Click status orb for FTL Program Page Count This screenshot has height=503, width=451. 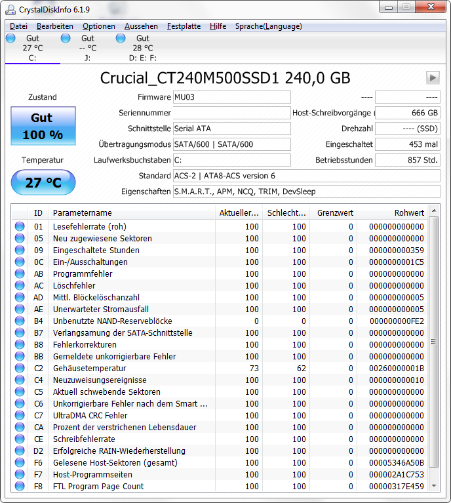pos(20,487)
